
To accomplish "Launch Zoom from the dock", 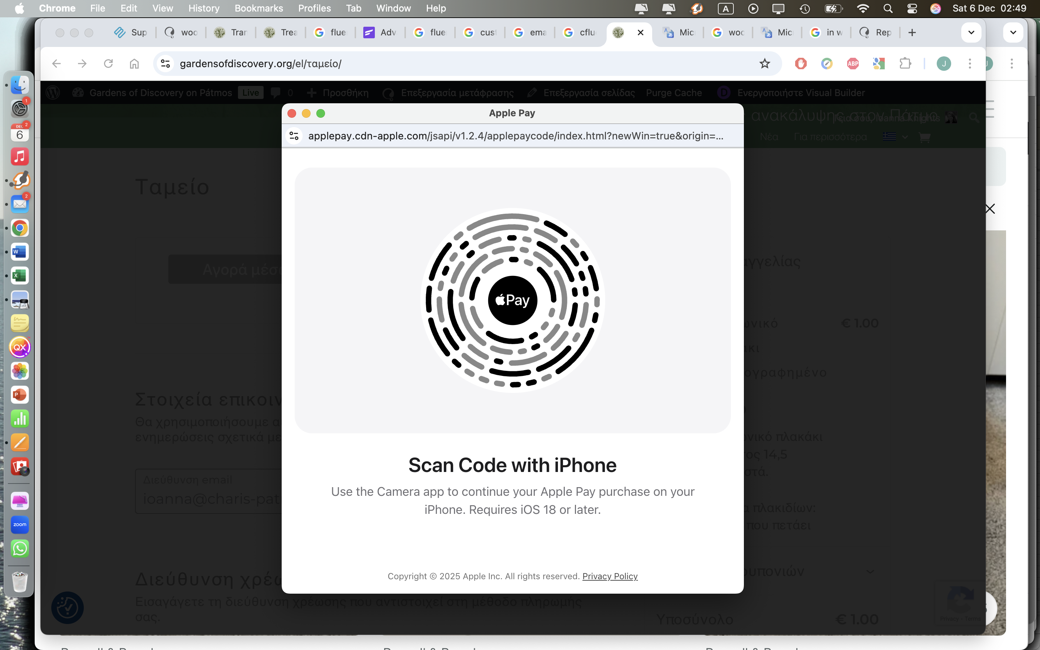I will 20,524.
